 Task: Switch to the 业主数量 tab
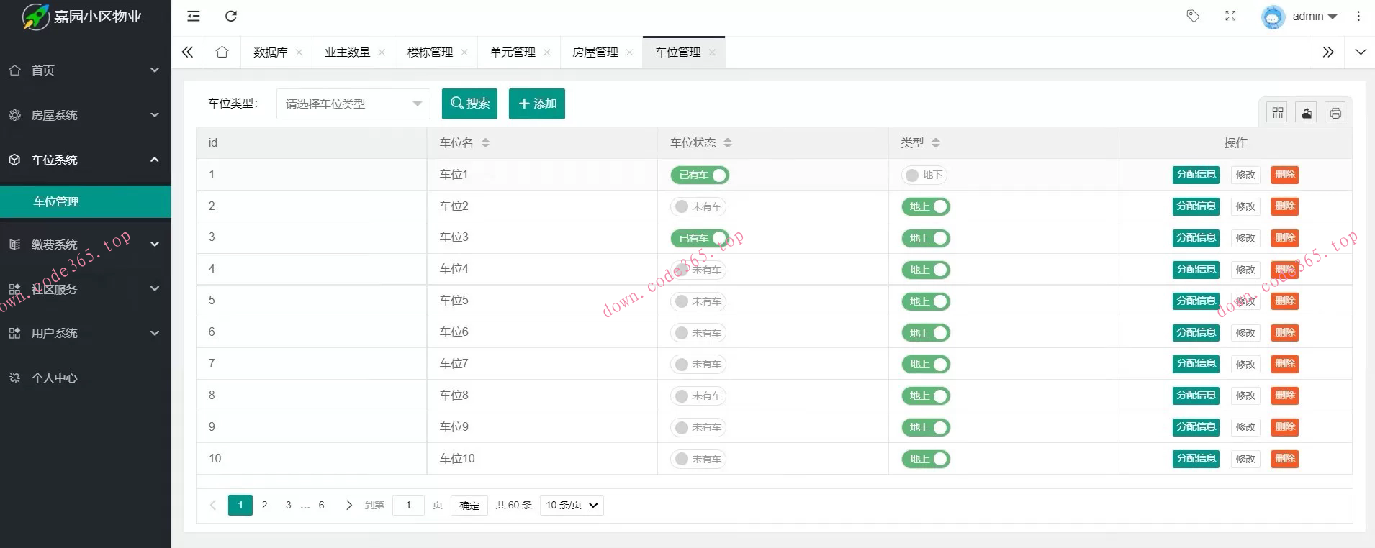(348, 52)
